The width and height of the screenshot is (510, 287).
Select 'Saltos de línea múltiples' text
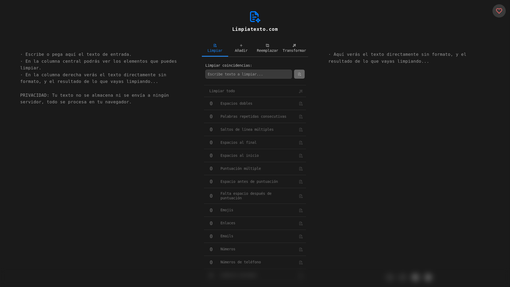coord(247,129)
